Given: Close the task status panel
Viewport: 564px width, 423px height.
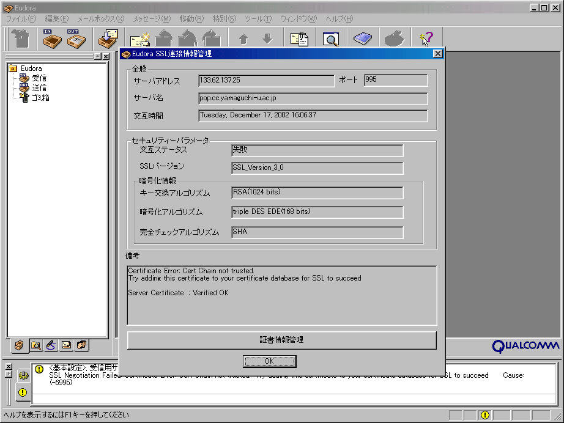Looking at the screenshot, I should pos(9,366).
